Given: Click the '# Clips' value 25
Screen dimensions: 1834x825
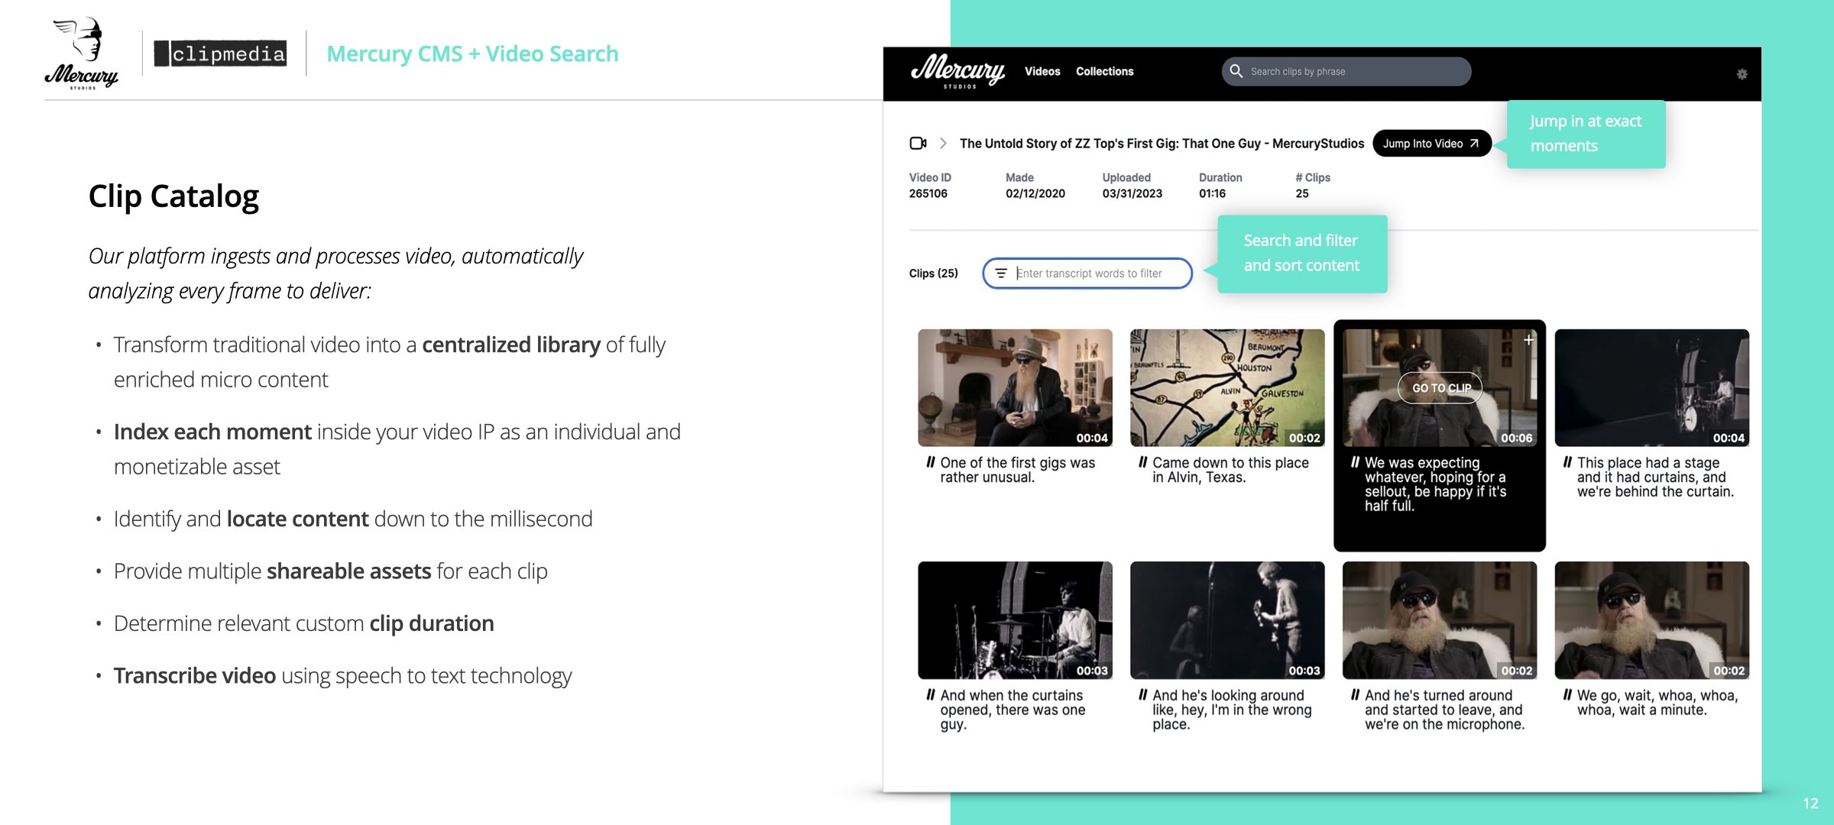Looking at the screenshot, I should point(1302,194).
